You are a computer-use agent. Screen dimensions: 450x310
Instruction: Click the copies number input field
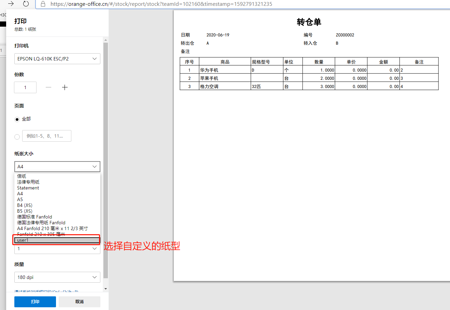coord(25,87)
